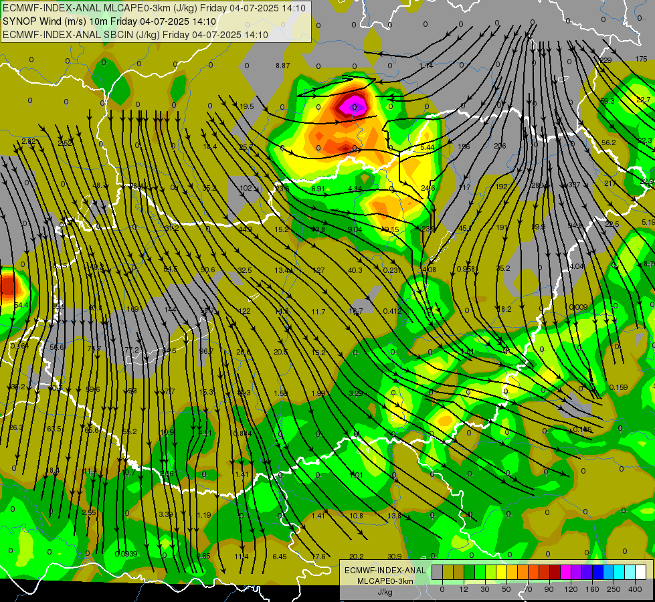The width and height of the screenshot is (655, 602).
Task: Click the '229' map value
Action: coord(605,61)
